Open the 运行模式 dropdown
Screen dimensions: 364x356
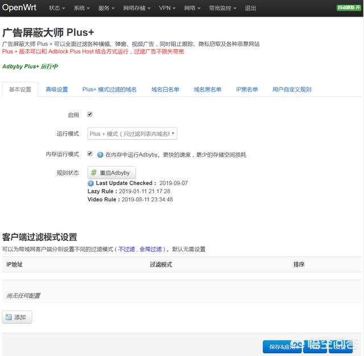point(133,134)
